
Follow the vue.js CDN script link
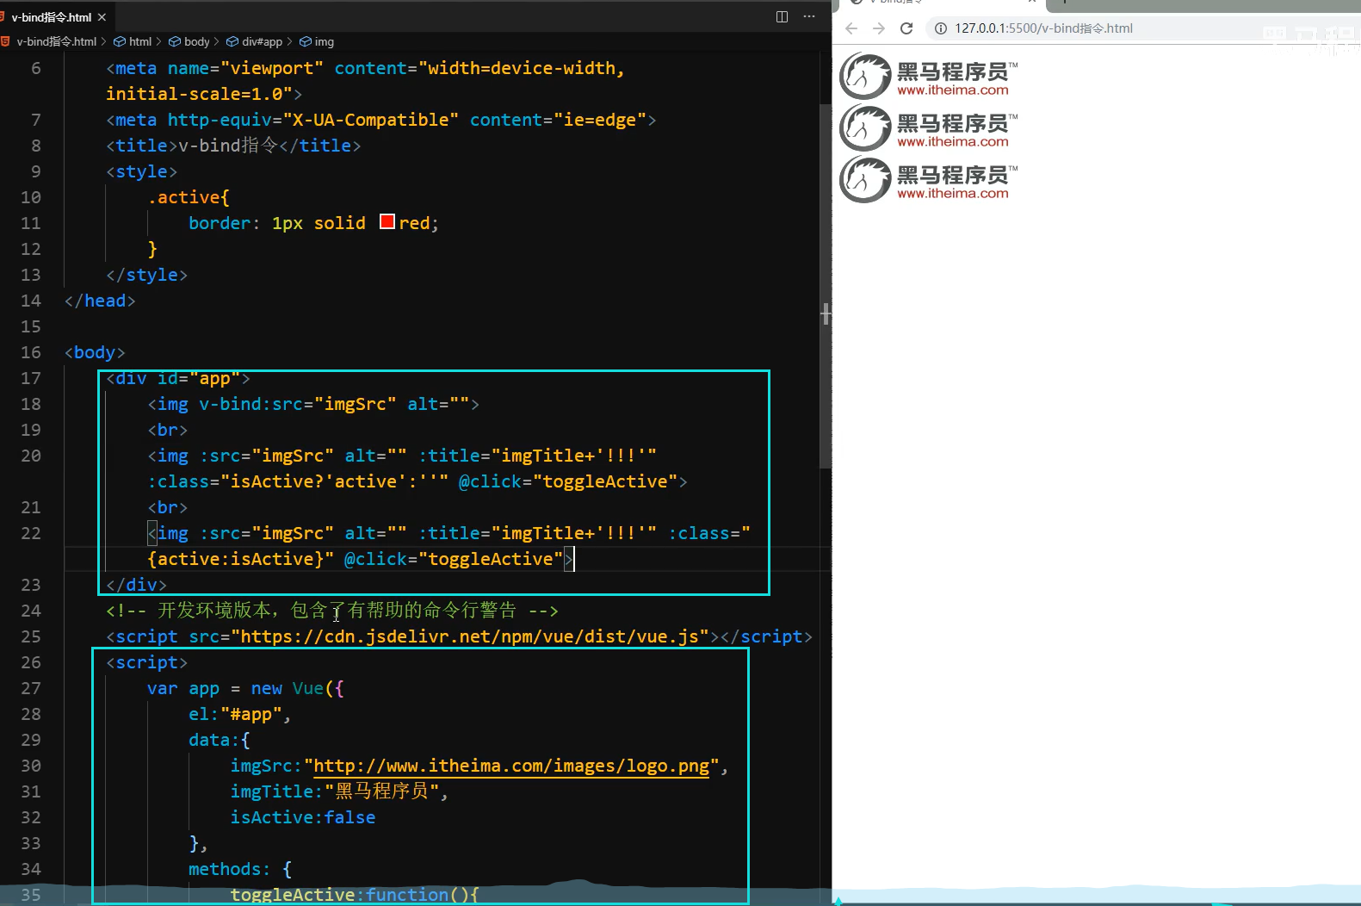click(469, 636)
